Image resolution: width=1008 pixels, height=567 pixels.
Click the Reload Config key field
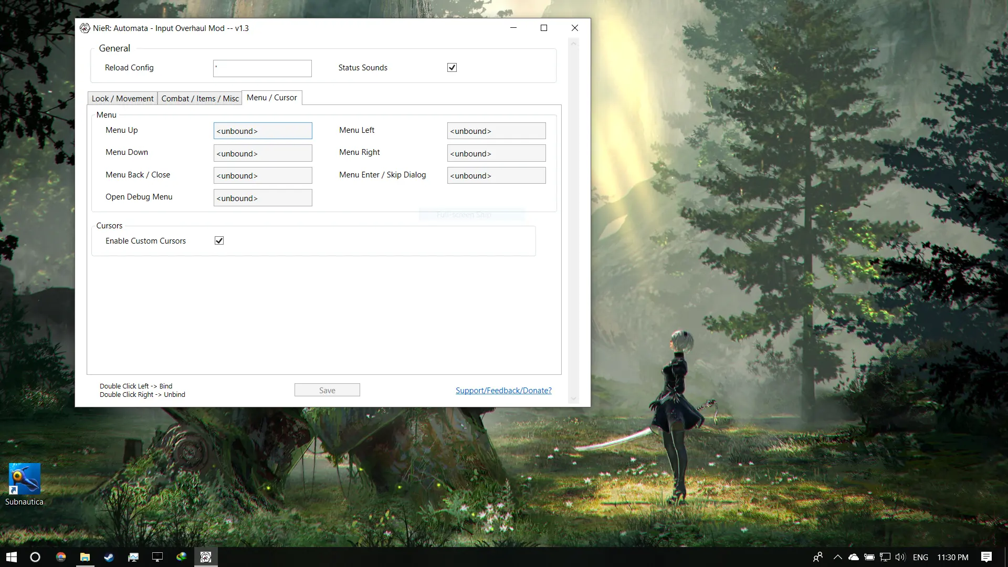262,68
